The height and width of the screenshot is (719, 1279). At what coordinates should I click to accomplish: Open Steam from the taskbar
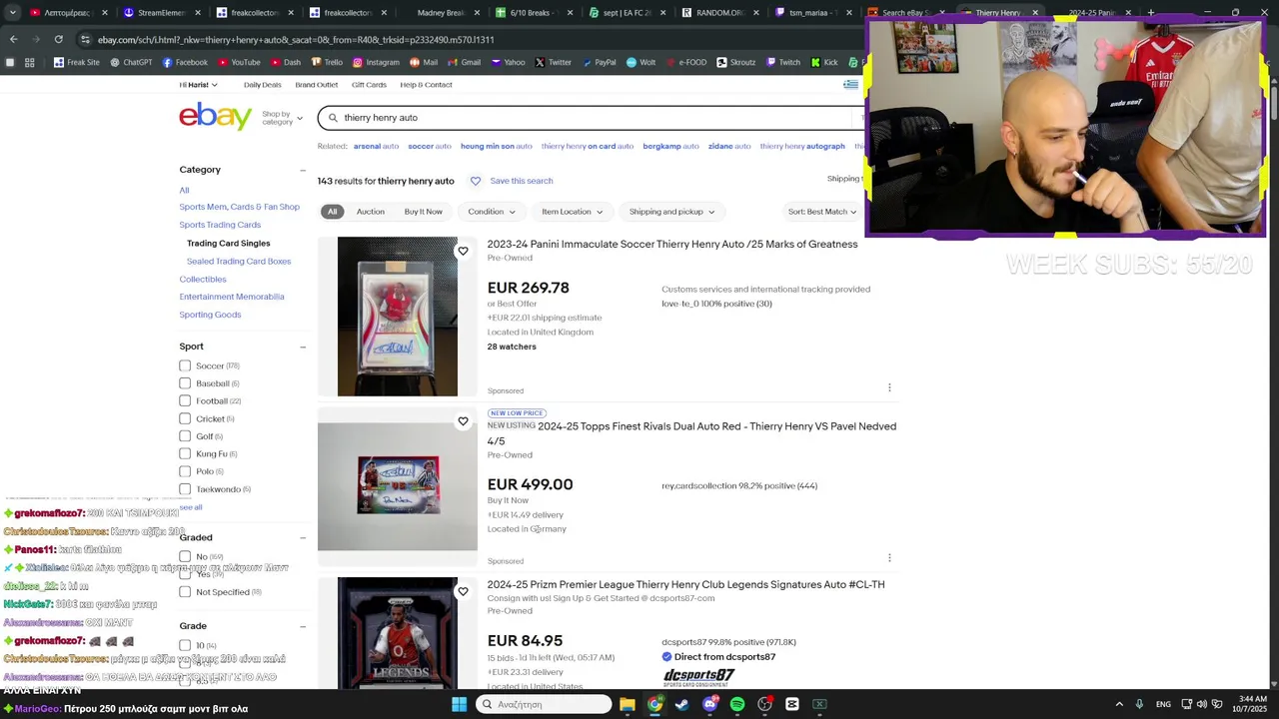point(681,704)
